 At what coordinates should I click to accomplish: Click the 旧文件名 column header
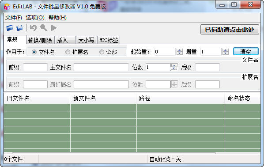click(37, 98)
